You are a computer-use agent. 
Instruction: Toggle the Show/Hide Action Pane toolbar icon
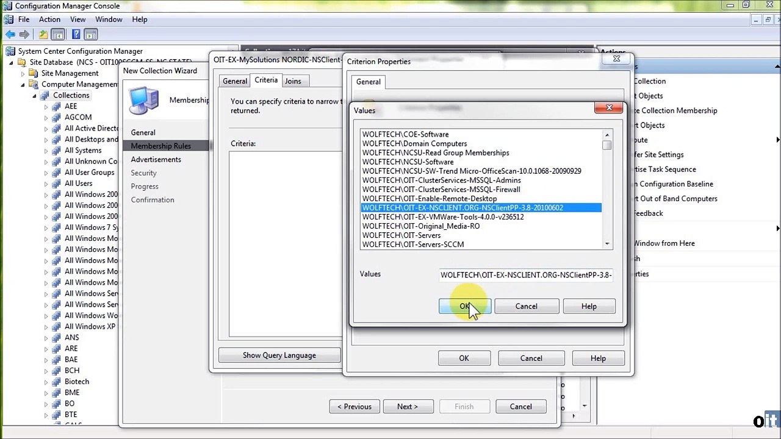90,35
